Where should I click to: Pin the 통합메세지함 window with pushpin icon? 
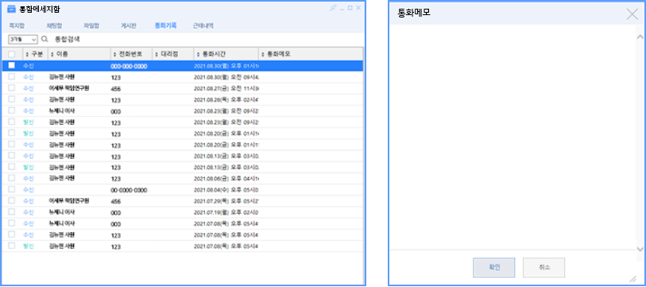coord(333,8)
